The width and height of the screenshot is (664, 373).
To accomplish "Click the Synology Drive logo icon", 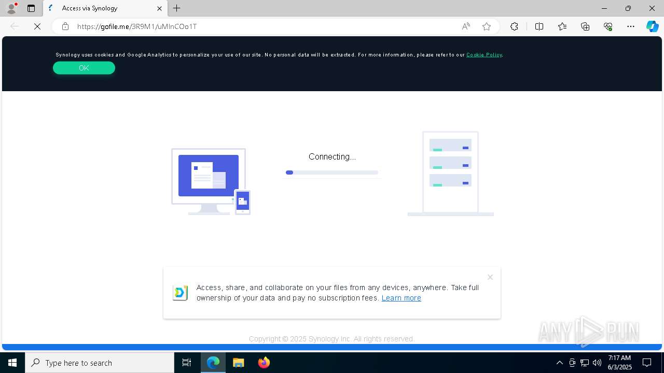I will tap(180, 293).
